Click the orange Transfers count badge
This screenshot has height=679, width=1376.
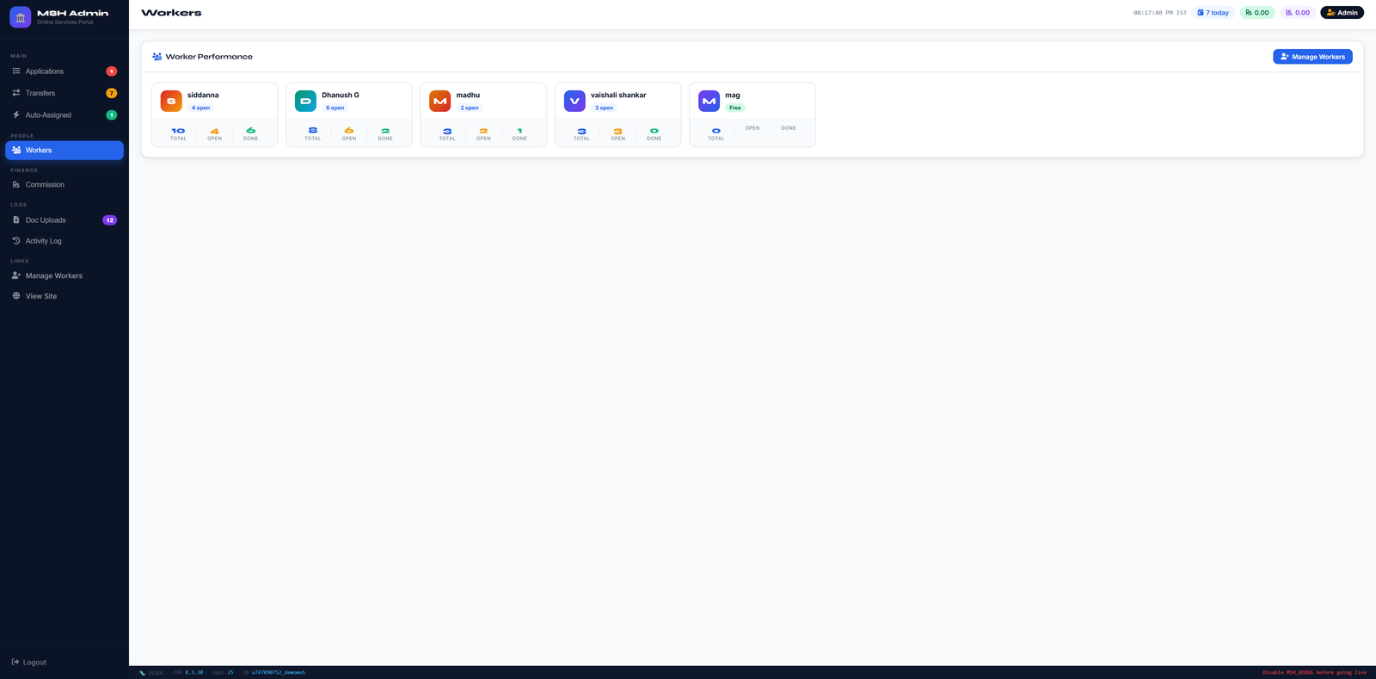pyautogui.click(x=111, y=93)
